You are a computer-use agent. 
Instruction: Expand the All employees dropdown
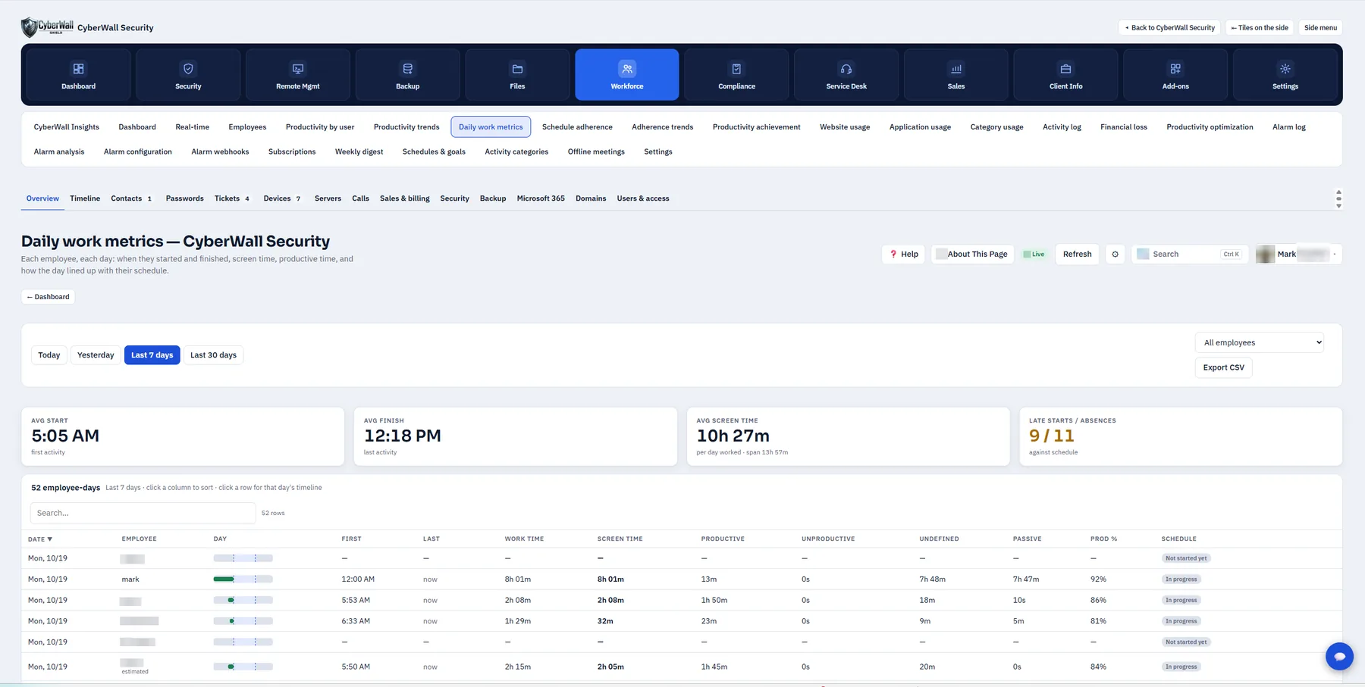click(1259, 342)
